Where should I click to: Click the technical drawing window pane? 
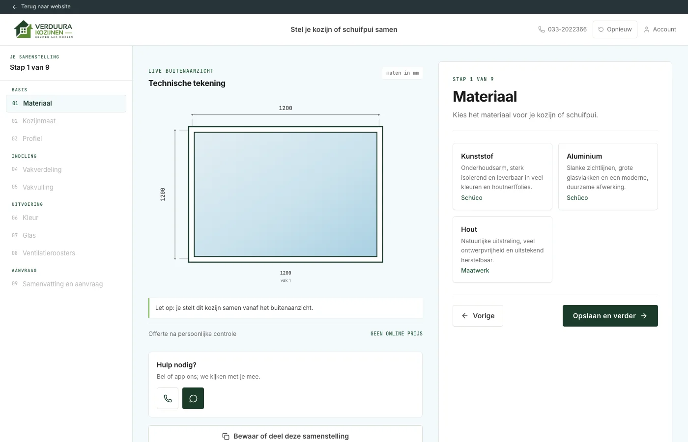click(286, 194)
